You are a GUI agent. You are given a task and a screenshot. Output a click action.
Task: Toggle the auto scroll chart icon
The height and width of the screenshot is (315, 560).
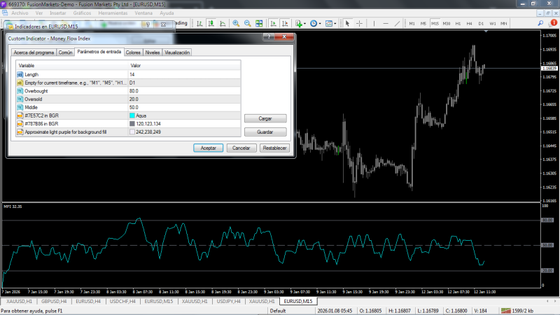273,24
